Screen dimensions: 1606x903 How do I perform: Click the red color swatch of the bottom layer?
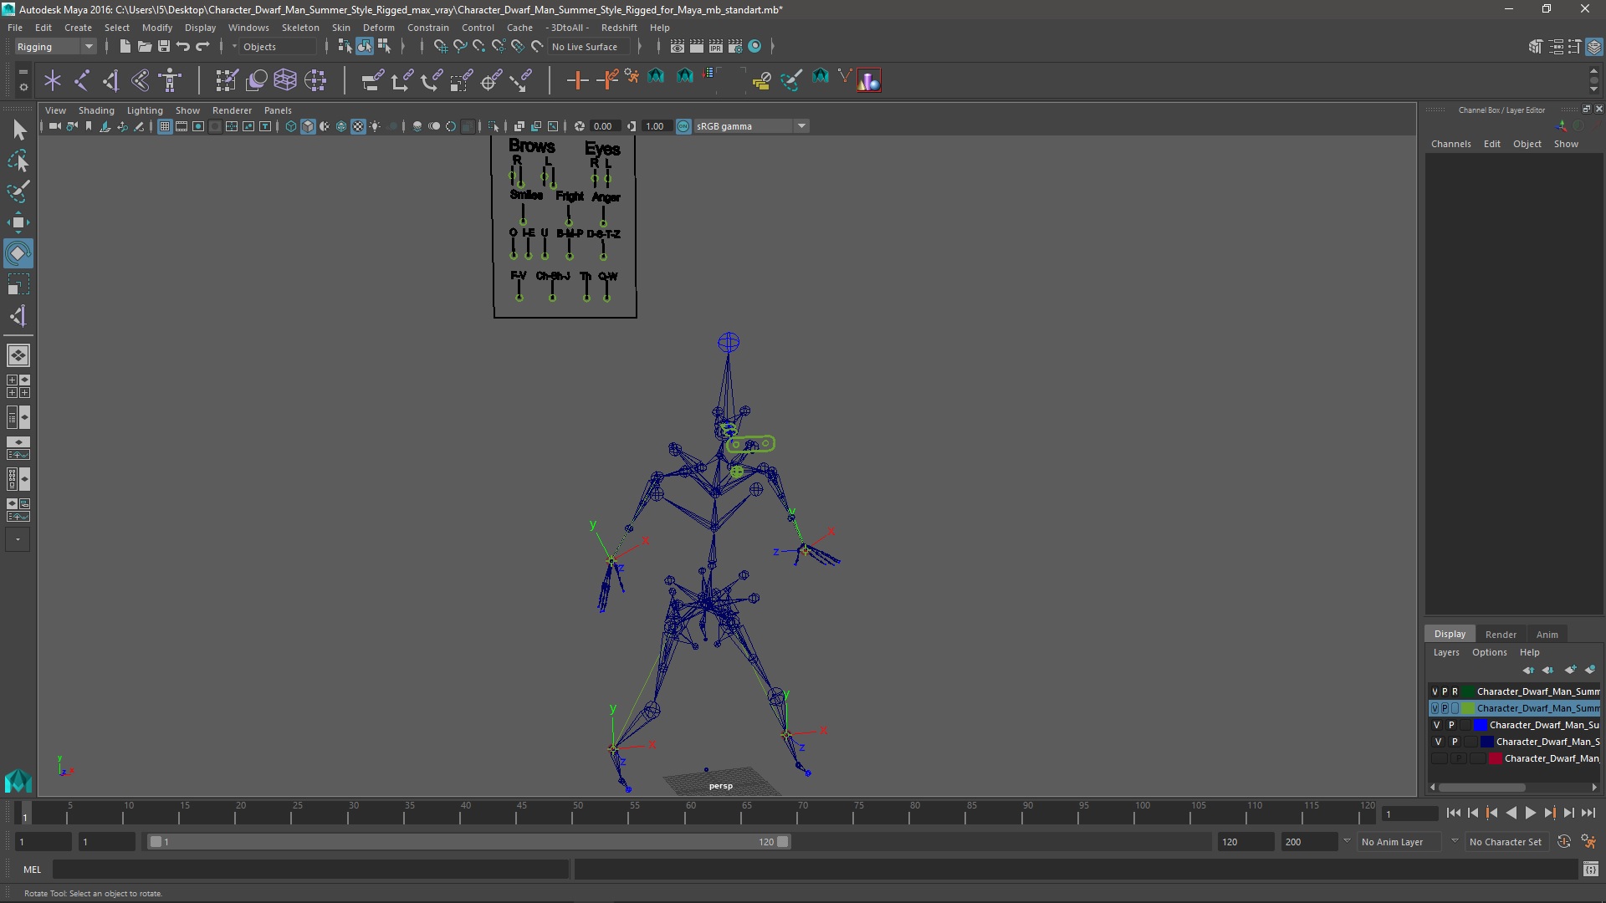click(1495, 758)
